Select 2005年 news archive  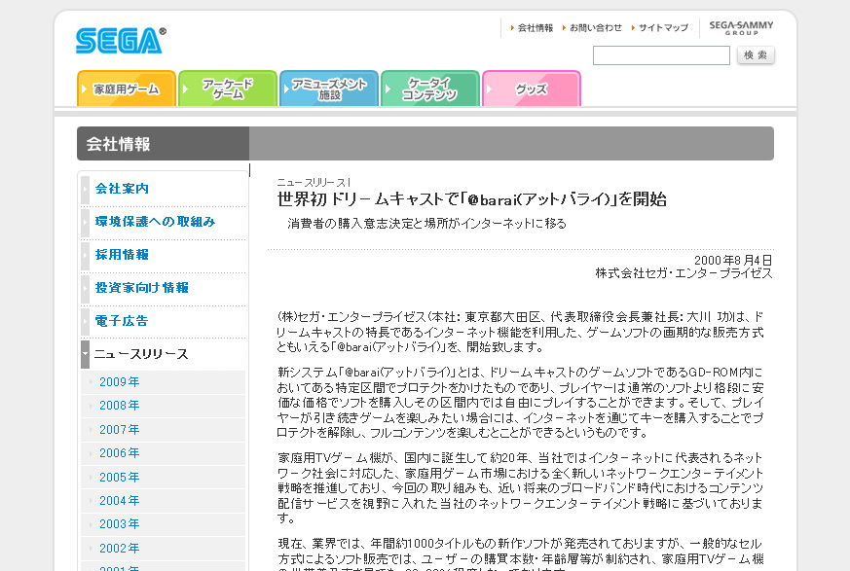click(x=119, y=478)
